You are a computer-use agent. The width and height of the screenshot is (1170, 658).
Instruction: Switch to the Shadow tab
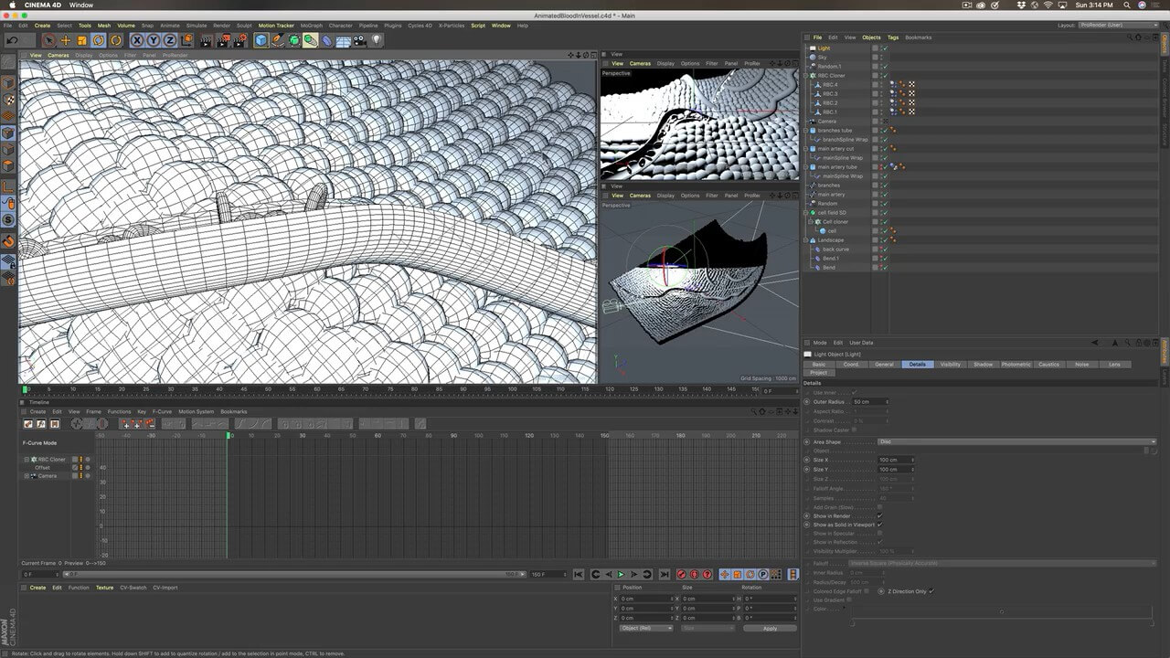[983, 365]
